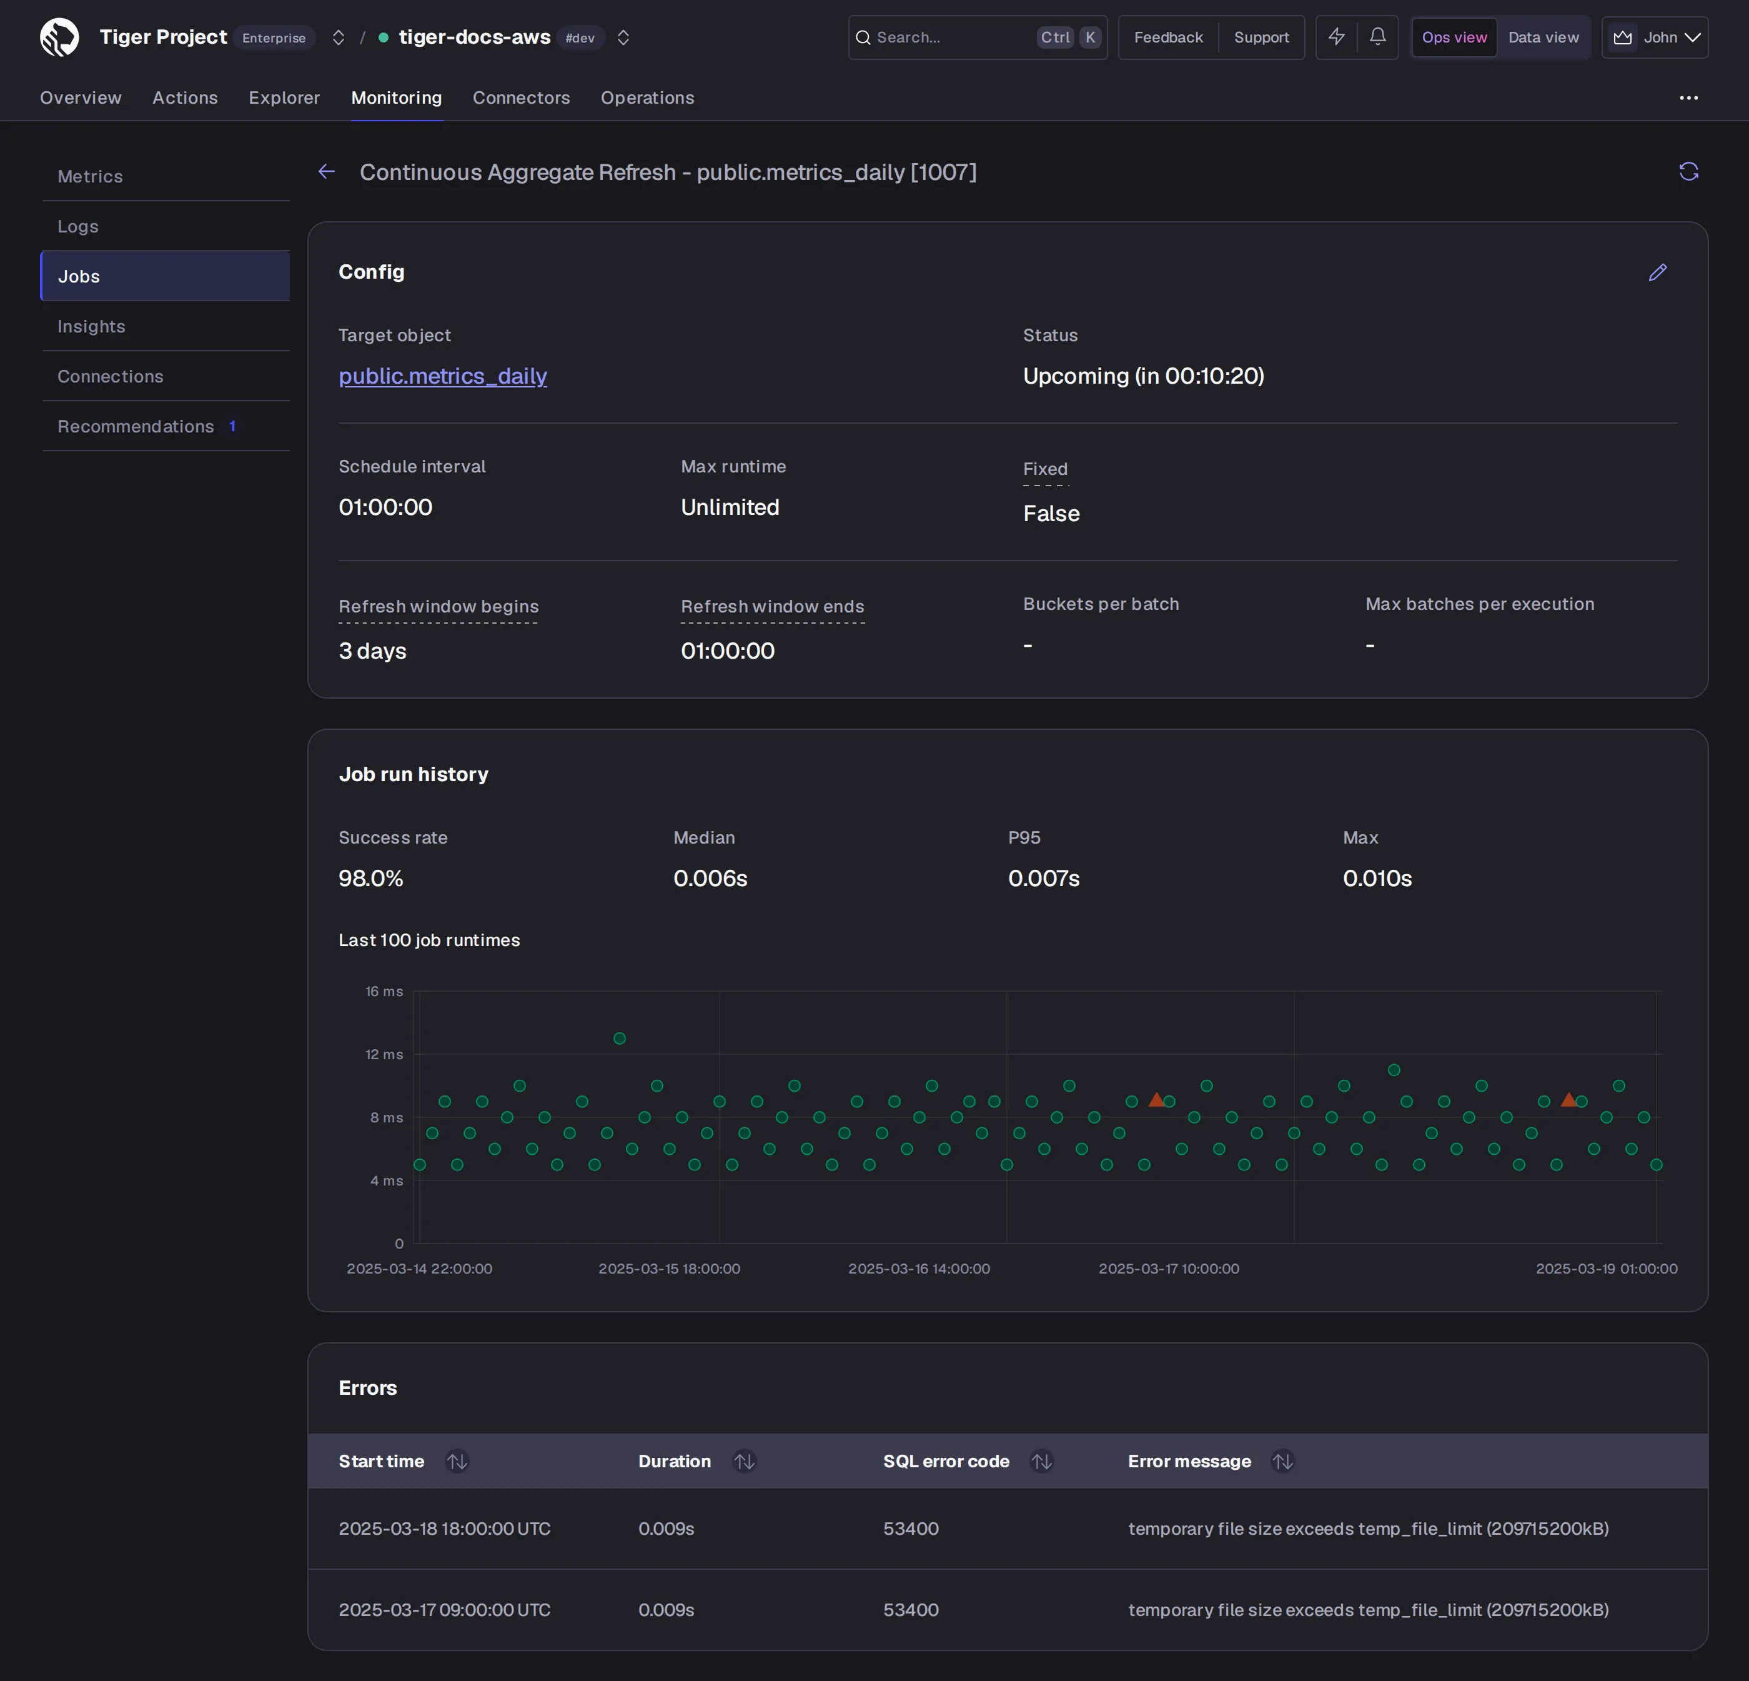Click the Feedback button
The width and height of the screenshot is (1749, 1681).
point(1168,37)
